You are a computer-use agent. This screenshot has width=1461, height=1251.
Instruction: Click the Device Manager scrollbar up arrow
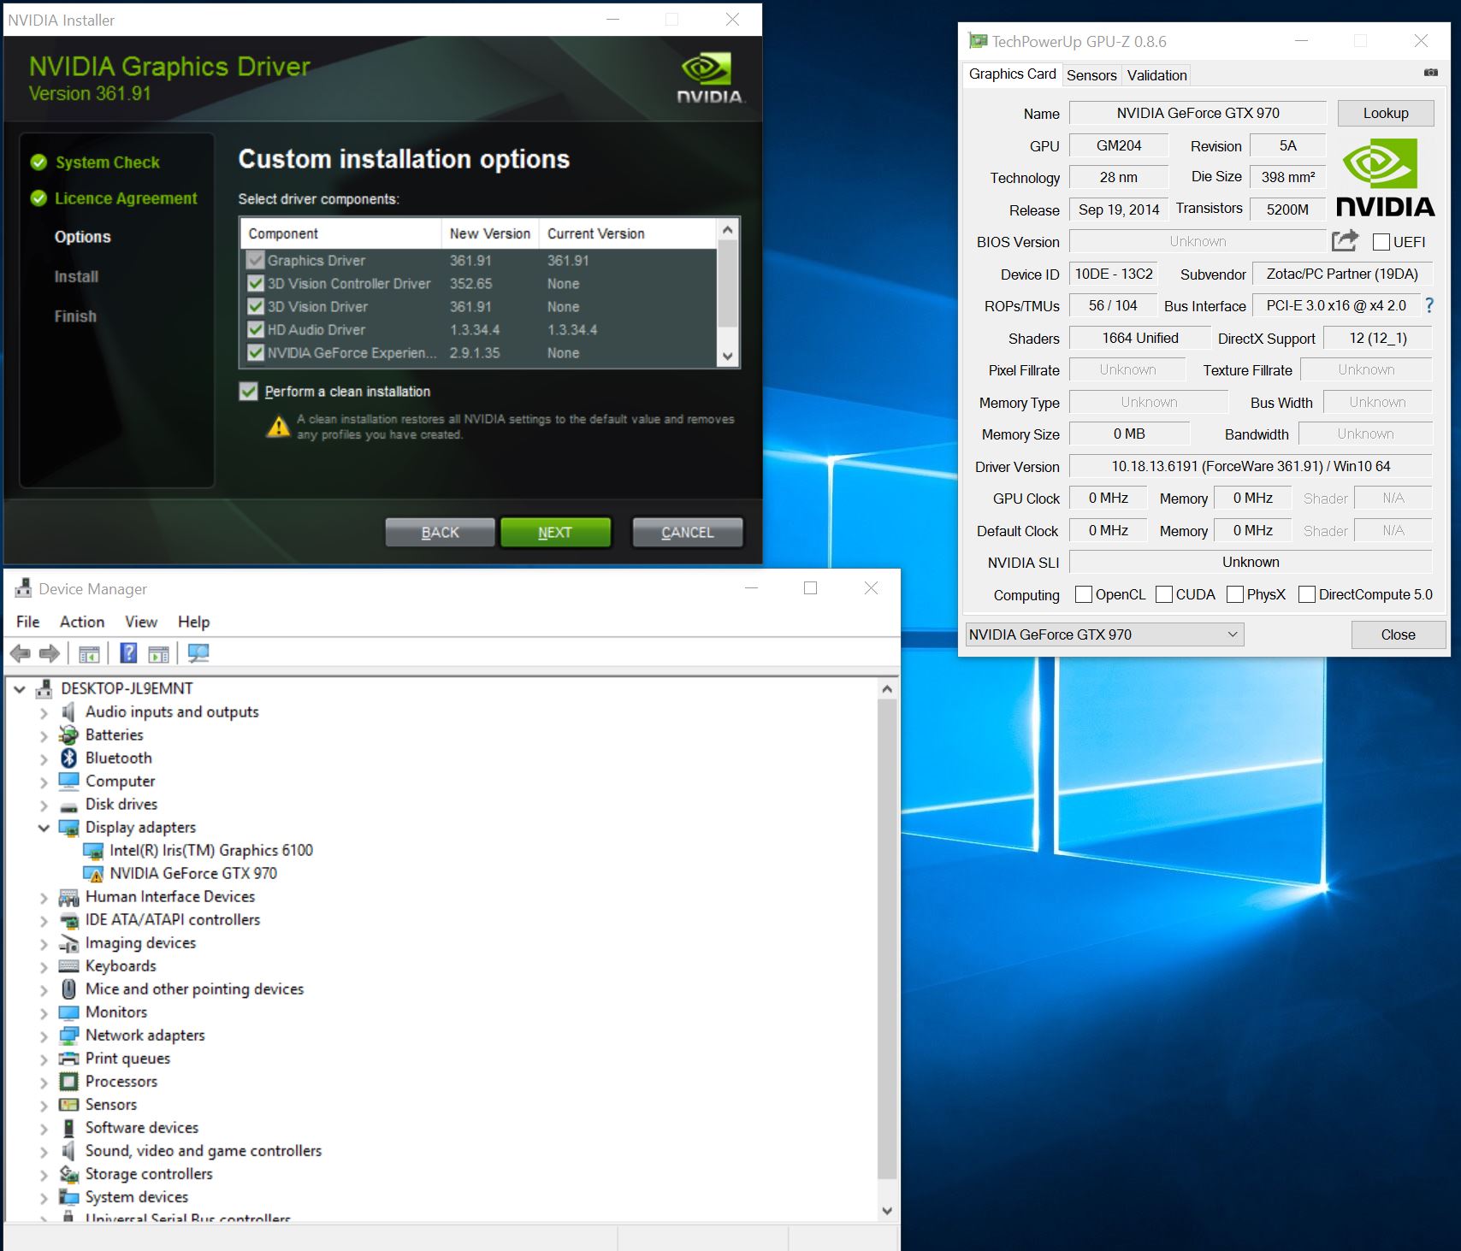click(887, 688)
